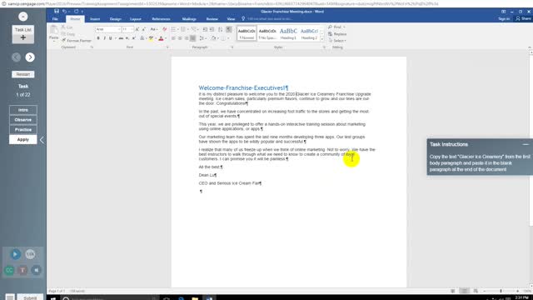Apply yellow text highlight color
533x300 pixels.
tap(151, 38)
